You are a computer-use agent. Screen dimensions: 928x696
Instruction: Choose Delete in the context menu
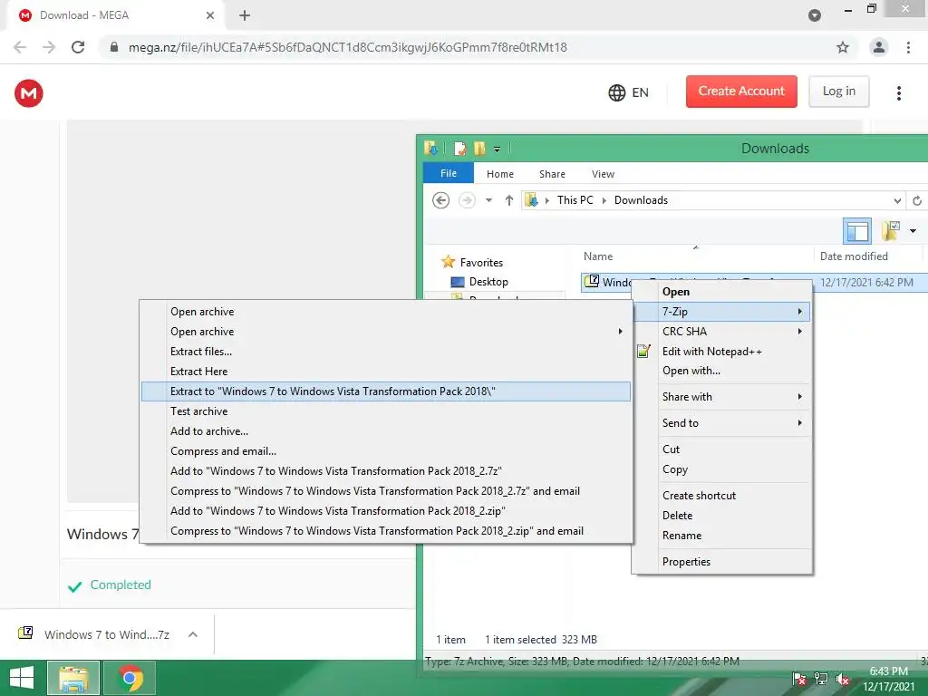click(x=721, y=516)
